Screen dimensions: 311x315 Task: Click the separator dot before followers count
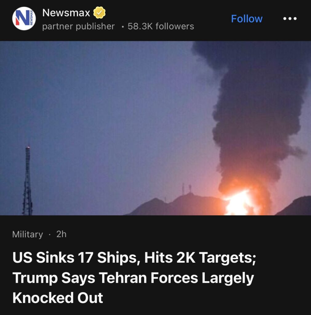[122, 27]
